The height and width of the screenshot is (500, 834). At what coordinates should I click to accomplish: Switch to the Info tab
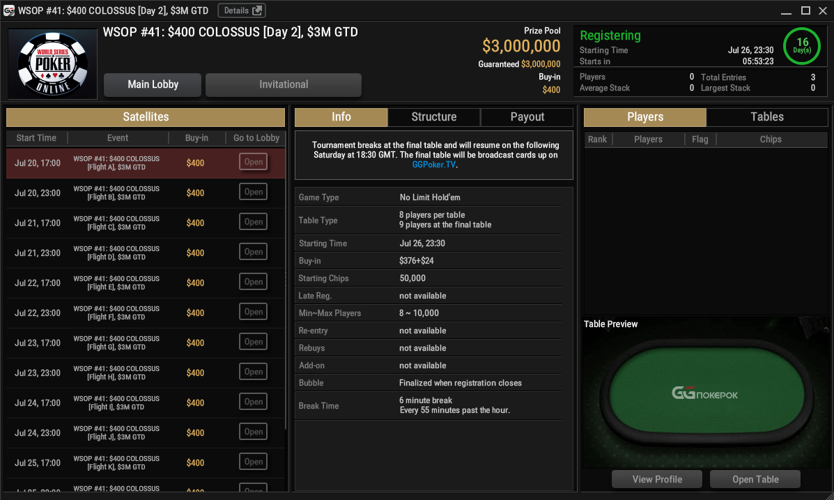[x=341, y=117]
